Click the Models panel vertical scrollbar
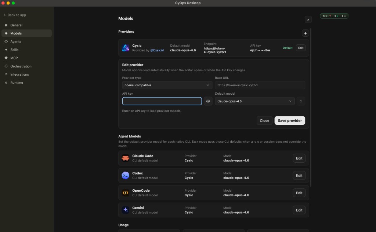376x232 pixels. (x=311, y=107)
